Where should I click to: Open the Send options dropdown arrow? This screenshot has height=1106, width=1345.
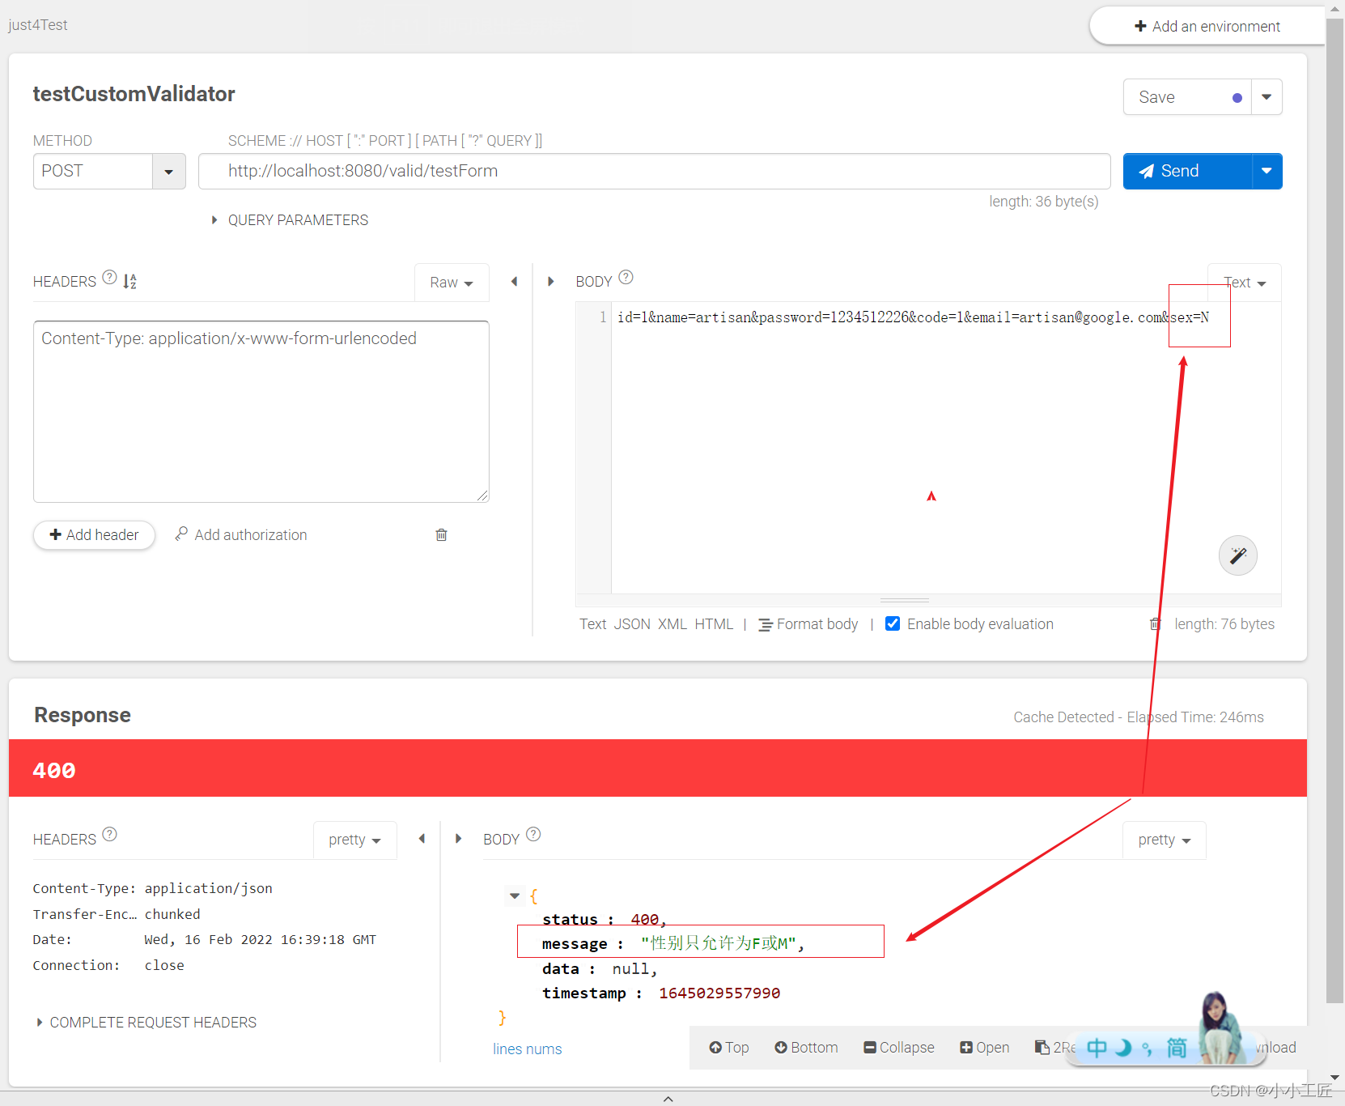[1267, 171]
